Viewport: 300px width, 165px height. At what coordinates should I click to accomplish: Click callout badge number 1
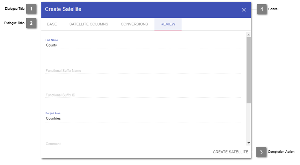pos(31,9)
